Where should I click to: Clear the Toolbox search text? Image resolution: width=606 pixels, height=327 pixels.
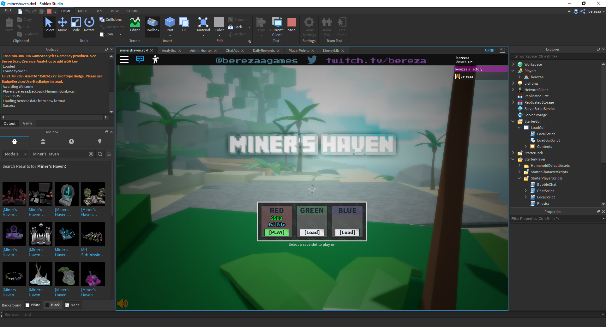click(x=91, y=154)
